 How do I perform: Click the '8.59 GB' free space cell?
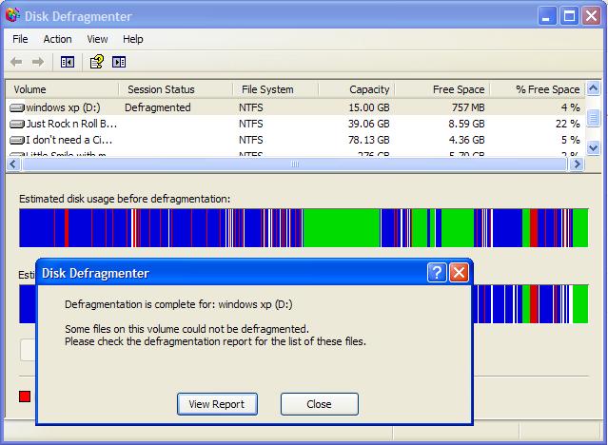[x=467, y=124]
